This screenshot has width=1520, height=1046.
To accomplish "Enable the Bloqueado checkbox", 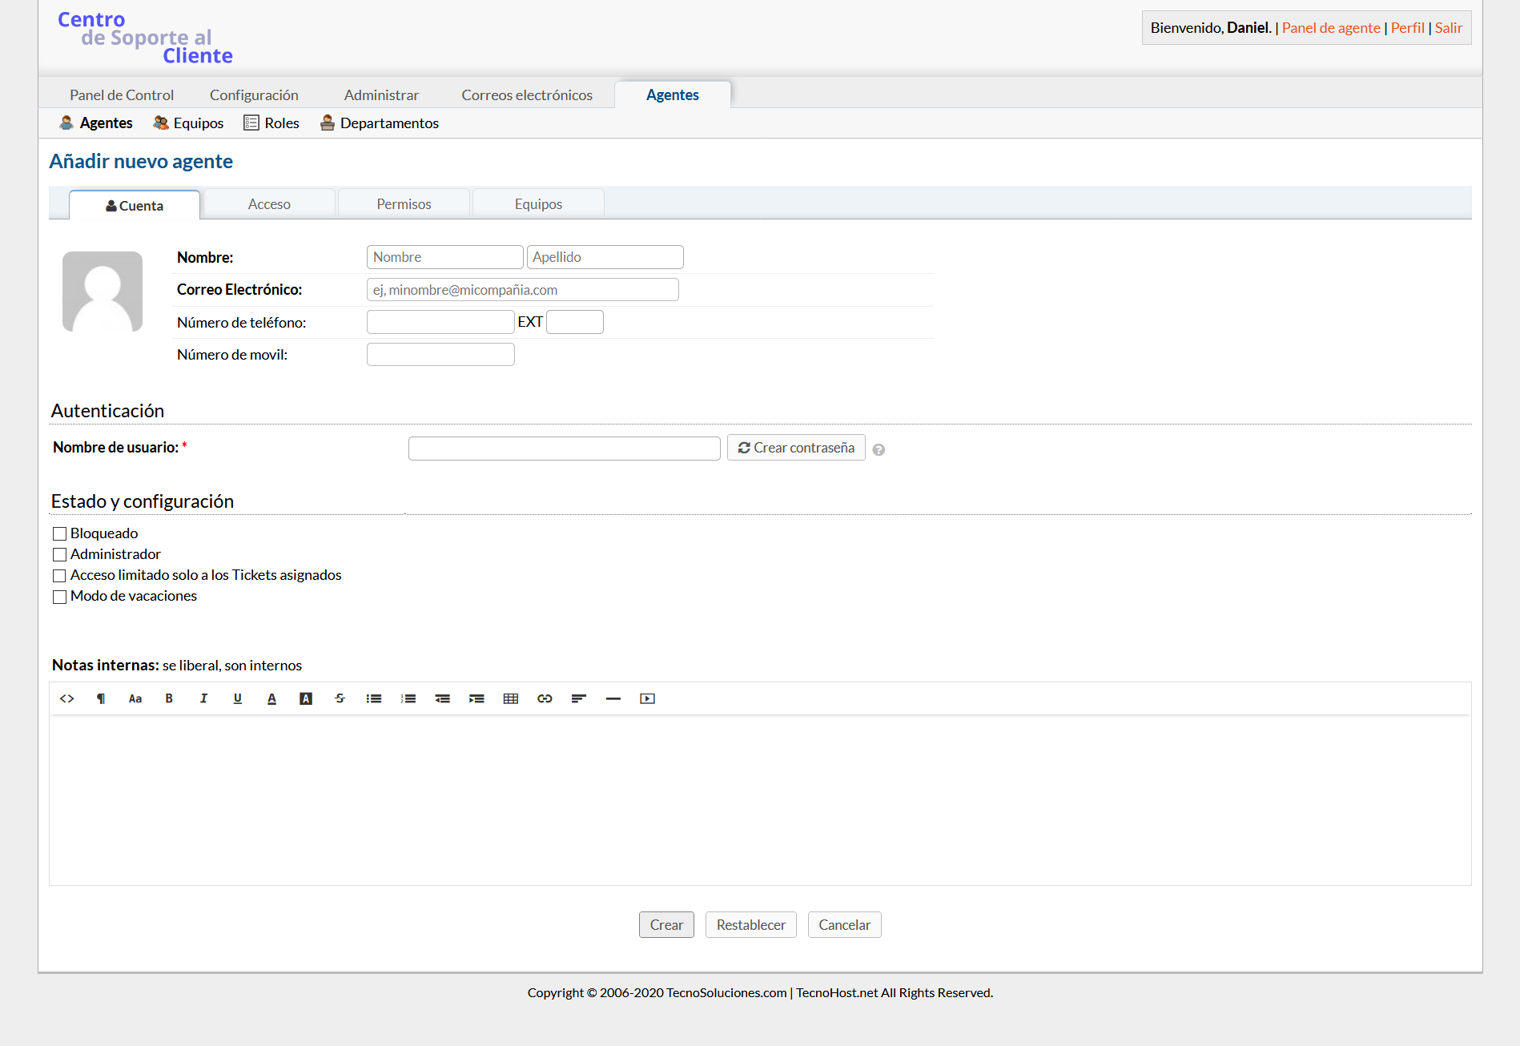I will [59, 533].
